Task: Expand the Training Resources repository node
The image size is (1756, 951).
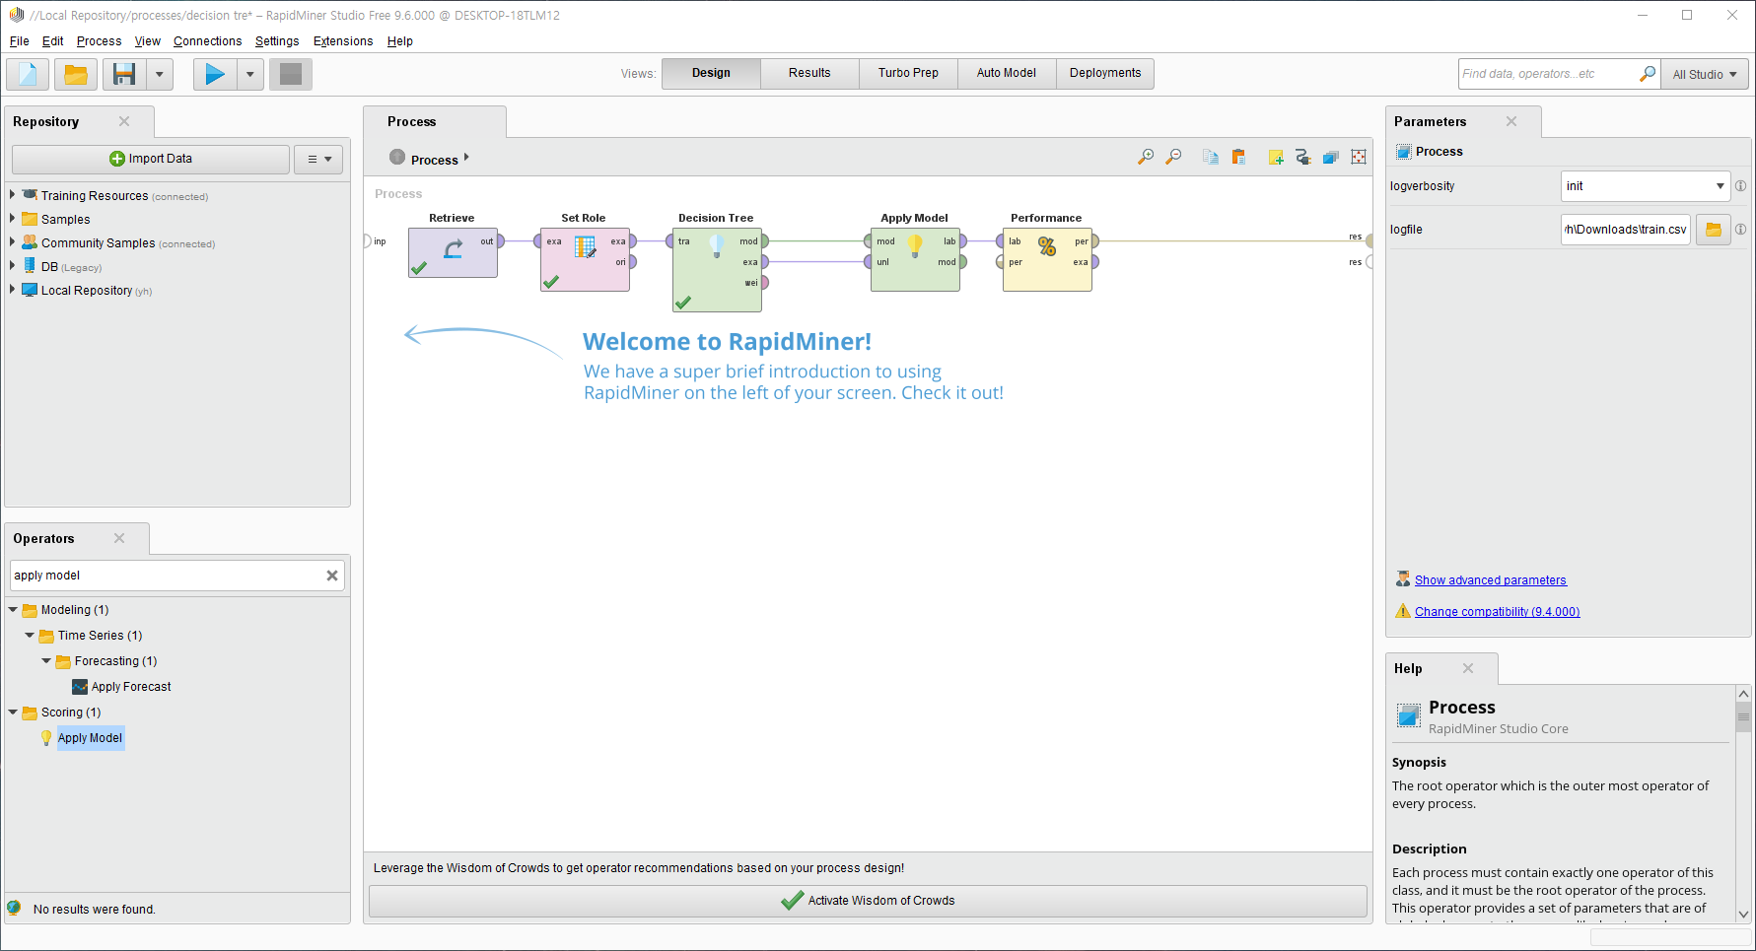Action: (12, 195)
